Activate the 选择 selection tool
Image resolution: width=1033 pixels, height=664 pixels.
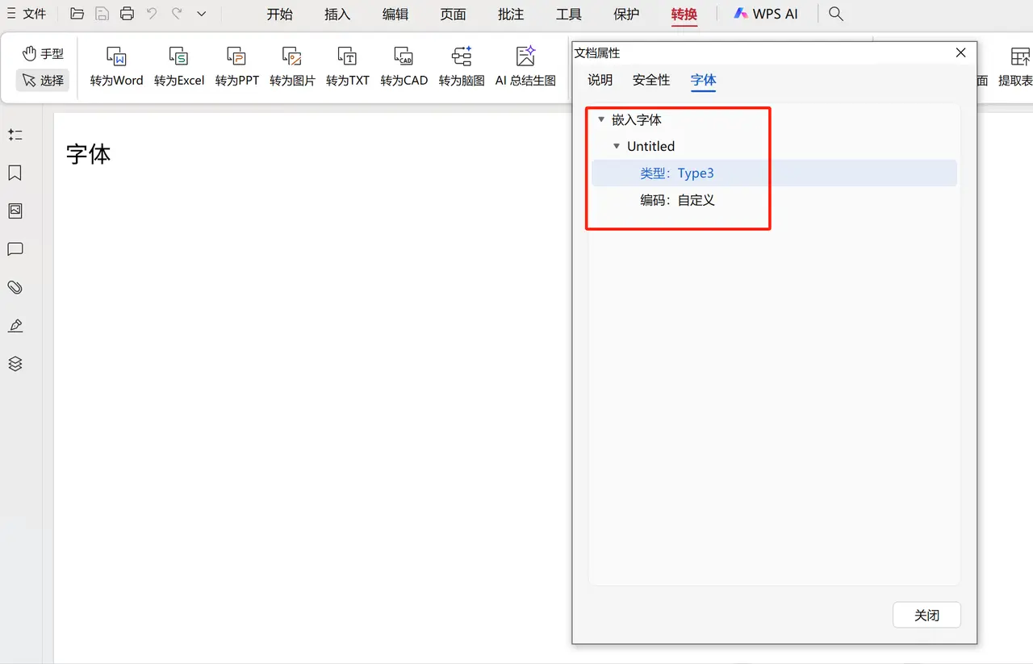(x=42, y=80)
